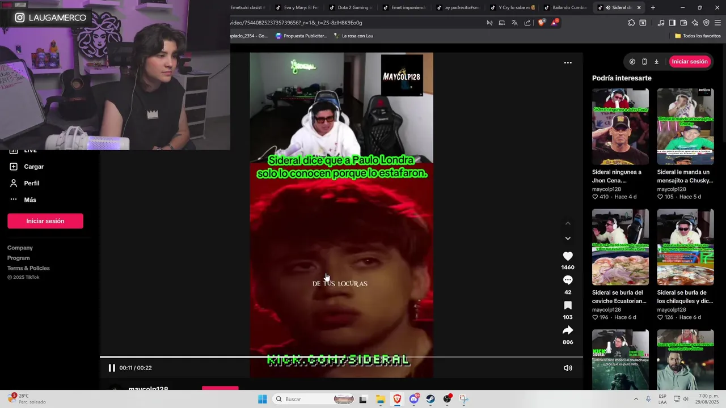The image size is (726, 408).
Task: Open the chilaquiles video thumbnail
Action: pos(685,247)
